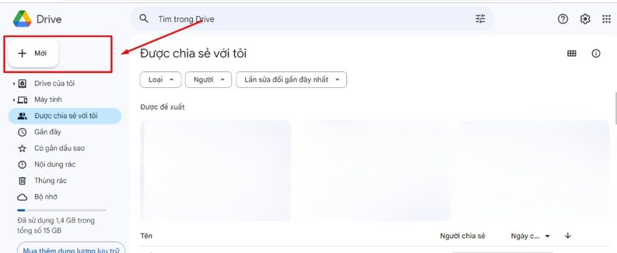Click the search magnifier icon
Screen dimensions: 617x253
[x=144, y=19]
